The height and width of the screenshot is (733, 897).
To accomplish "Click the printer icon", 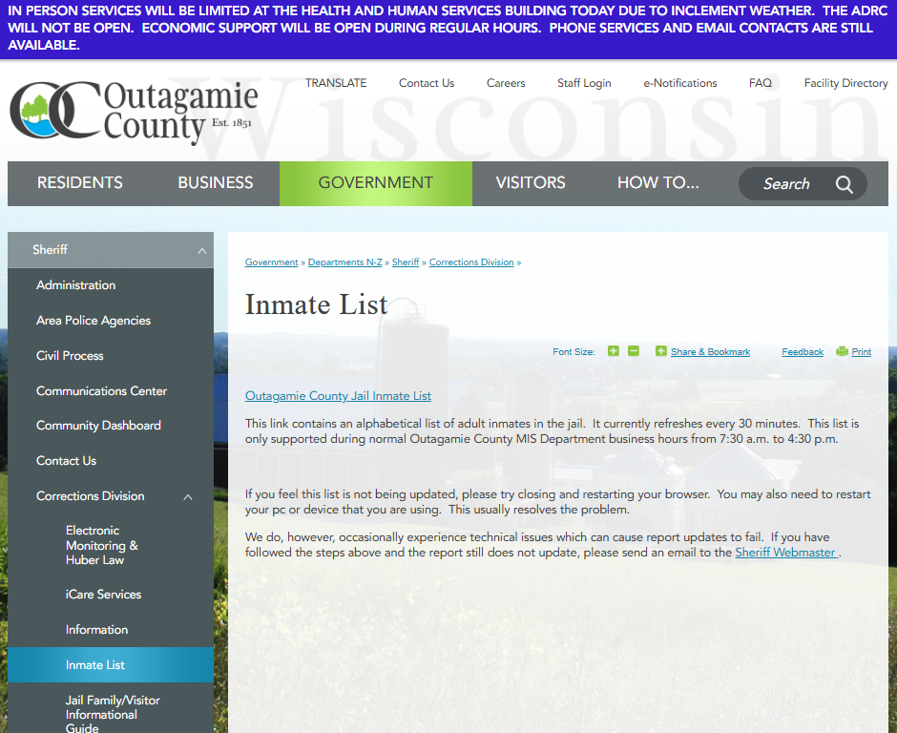I will pos(842,351).
